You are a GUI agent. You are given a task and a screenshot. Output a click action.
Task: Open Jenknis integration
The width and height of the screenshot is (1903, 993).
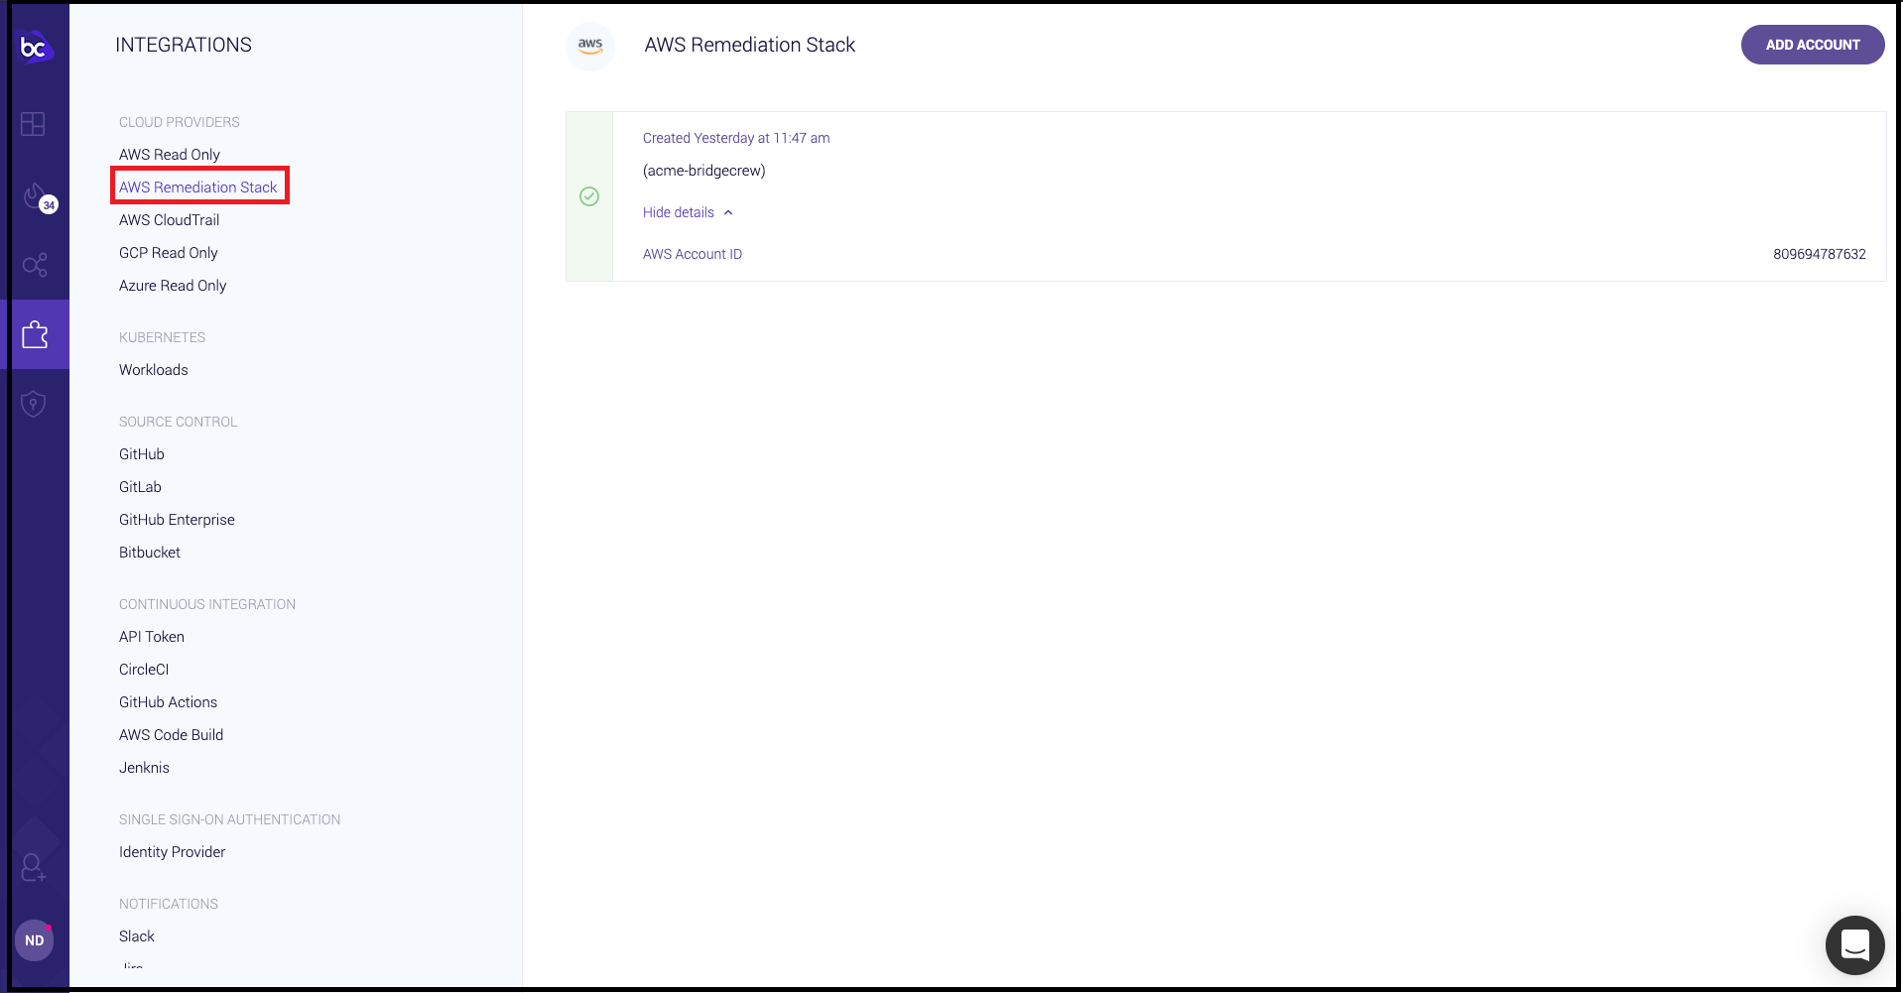point(144,768)
